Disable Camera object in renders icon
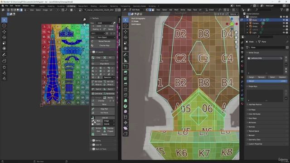This screenshot has width=290, height=163. (287, 23)
